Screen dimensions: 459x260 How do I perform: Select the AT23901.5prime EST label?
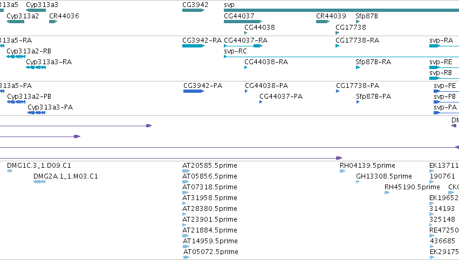point(210,220)
